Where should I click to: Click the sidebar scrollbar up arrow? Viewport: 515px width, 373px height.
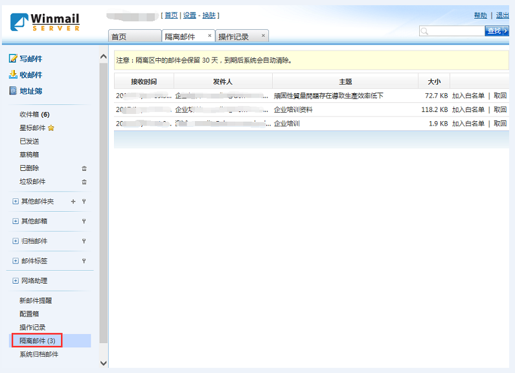pyautogui.click(x=104, y=56)
